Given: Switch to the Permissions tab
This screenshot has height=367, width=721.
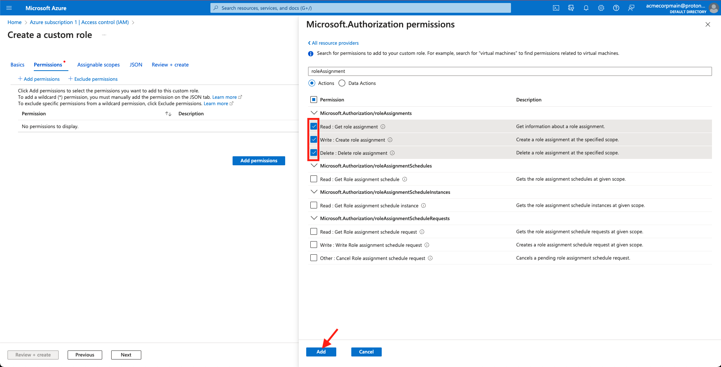Looking at the screenshot, I should pos(48,65).
